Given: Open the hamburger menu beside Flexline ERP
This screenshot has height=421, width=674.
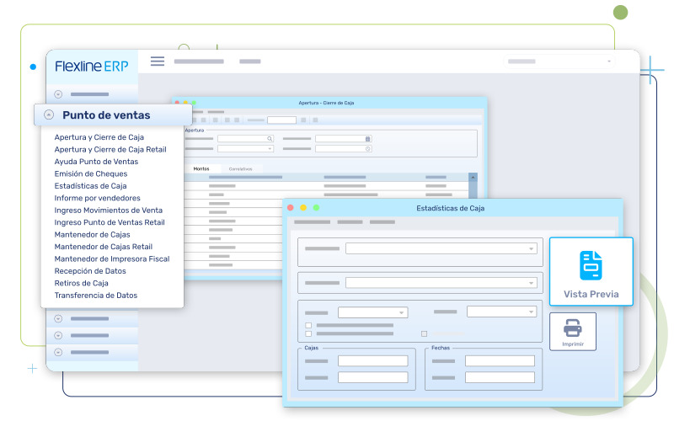Looking at the screenshot, I should click(158, 61).
